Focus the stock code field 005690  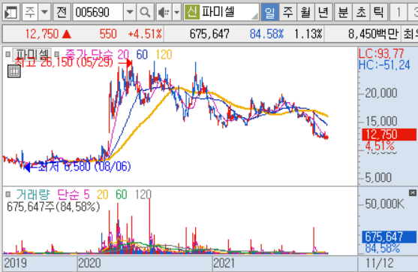(98, 12)
